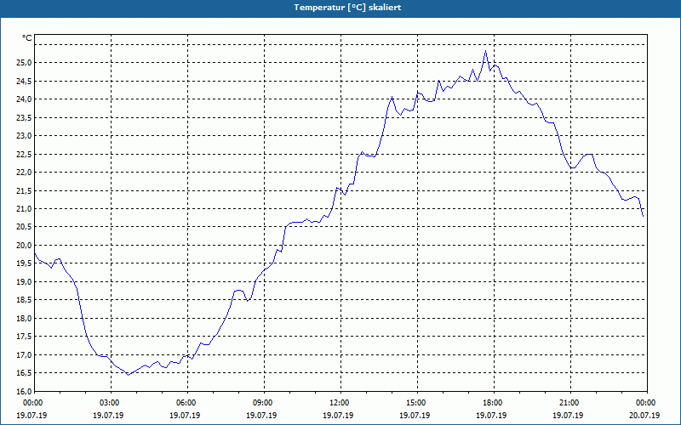Click the chart title 'Temperatur [°C] skaliert'
This screenshot has width=681, height=425.
(347, 8)
